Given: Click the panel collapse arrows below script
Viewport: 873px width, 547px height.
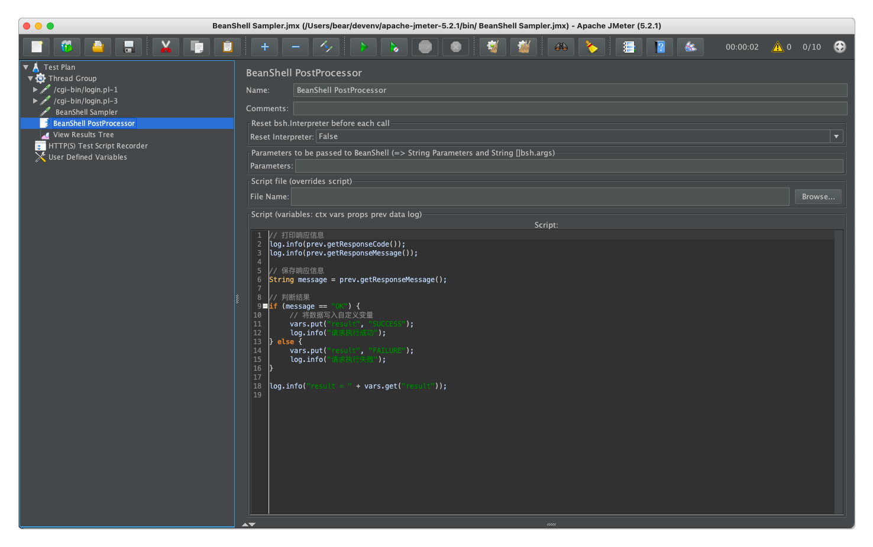Looking at the screenshot, I should coord(248,525).
